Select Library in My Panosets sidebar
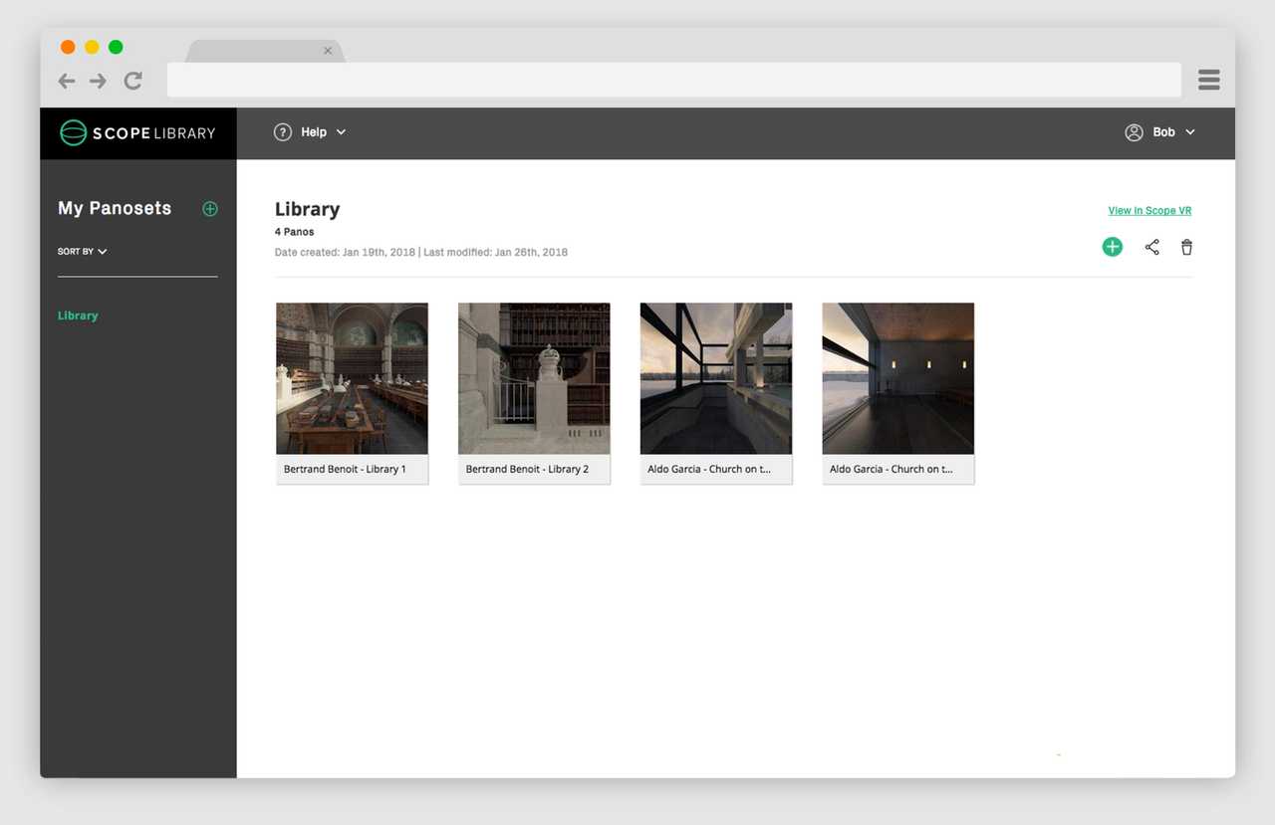Viewport: 1275px width, 825px height. coord(78,315)
